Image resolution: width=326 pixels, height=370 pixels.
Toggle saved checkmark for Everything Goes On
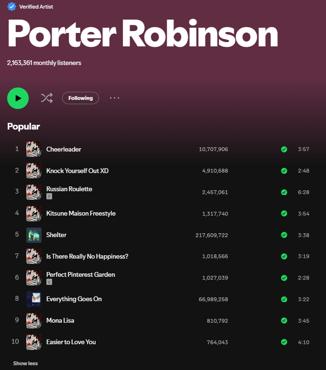coord(284,299)
